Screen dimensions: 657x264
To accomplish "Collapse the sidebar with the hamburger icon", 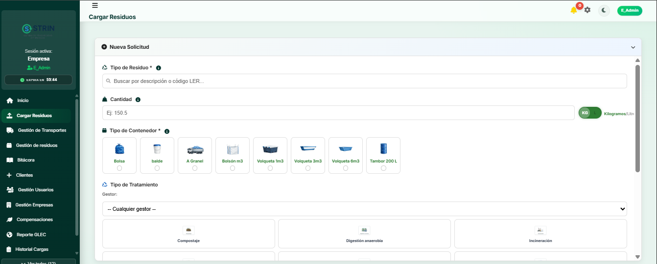I will 95,5.
